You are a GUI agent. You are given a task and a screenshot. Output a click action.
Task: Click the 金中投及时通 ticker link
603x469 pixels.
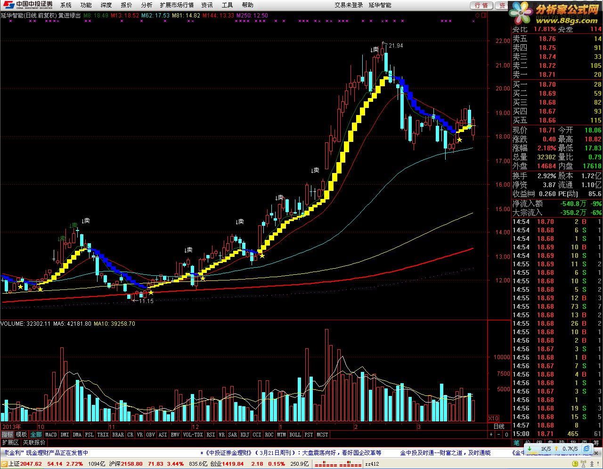[445, 453]
